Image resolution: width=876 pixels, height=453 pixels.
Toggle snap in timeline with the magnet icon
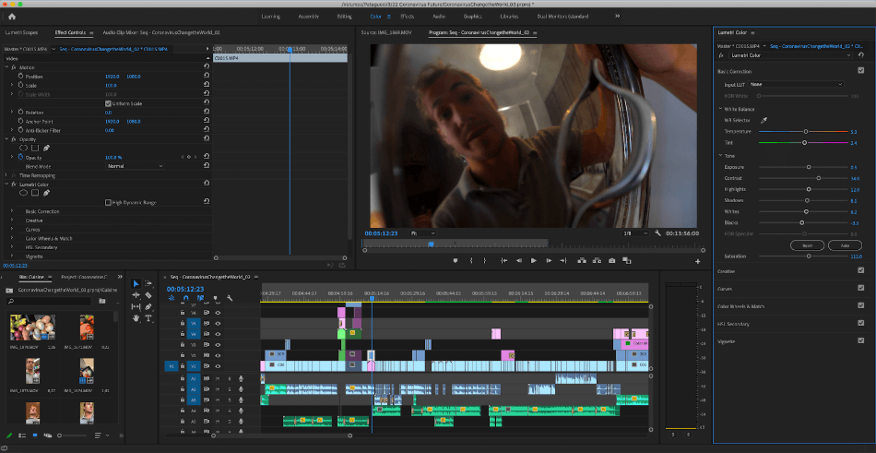[x=186, y=298]
